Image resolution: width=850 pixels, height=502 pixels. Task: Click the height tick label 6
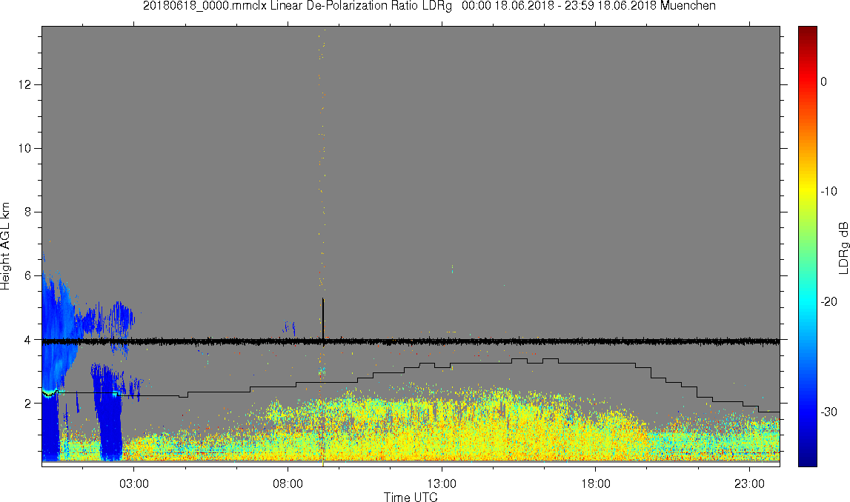click(28, 275)
